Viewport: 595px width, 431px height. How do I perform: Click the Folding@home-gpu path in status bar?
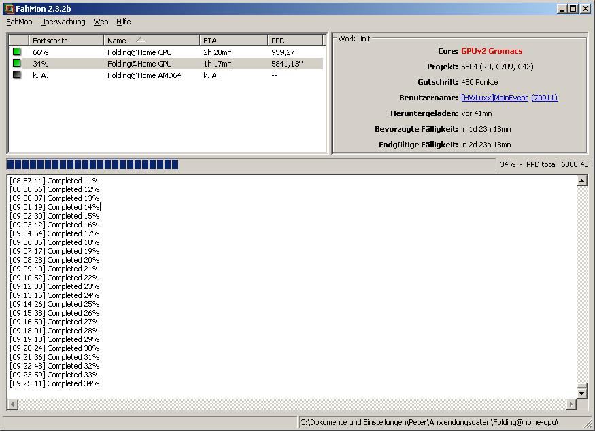click(429, 422)
